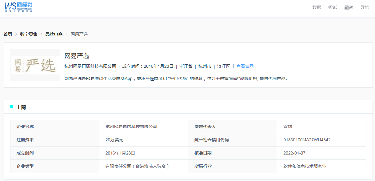Click 杭州市 location text

click(x=205, y=66)
